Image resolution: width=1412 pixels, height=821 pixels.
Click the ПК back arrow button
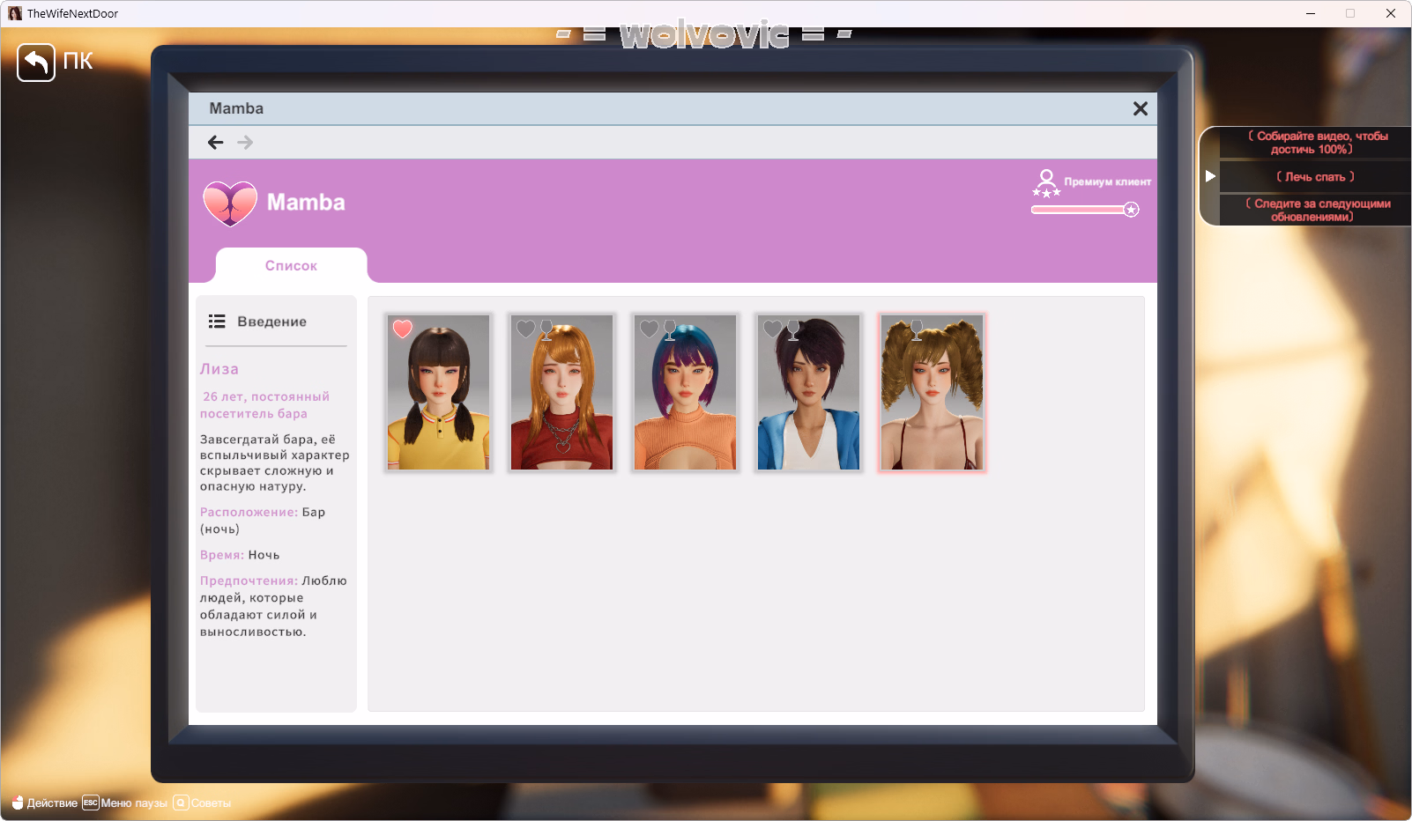36,63
